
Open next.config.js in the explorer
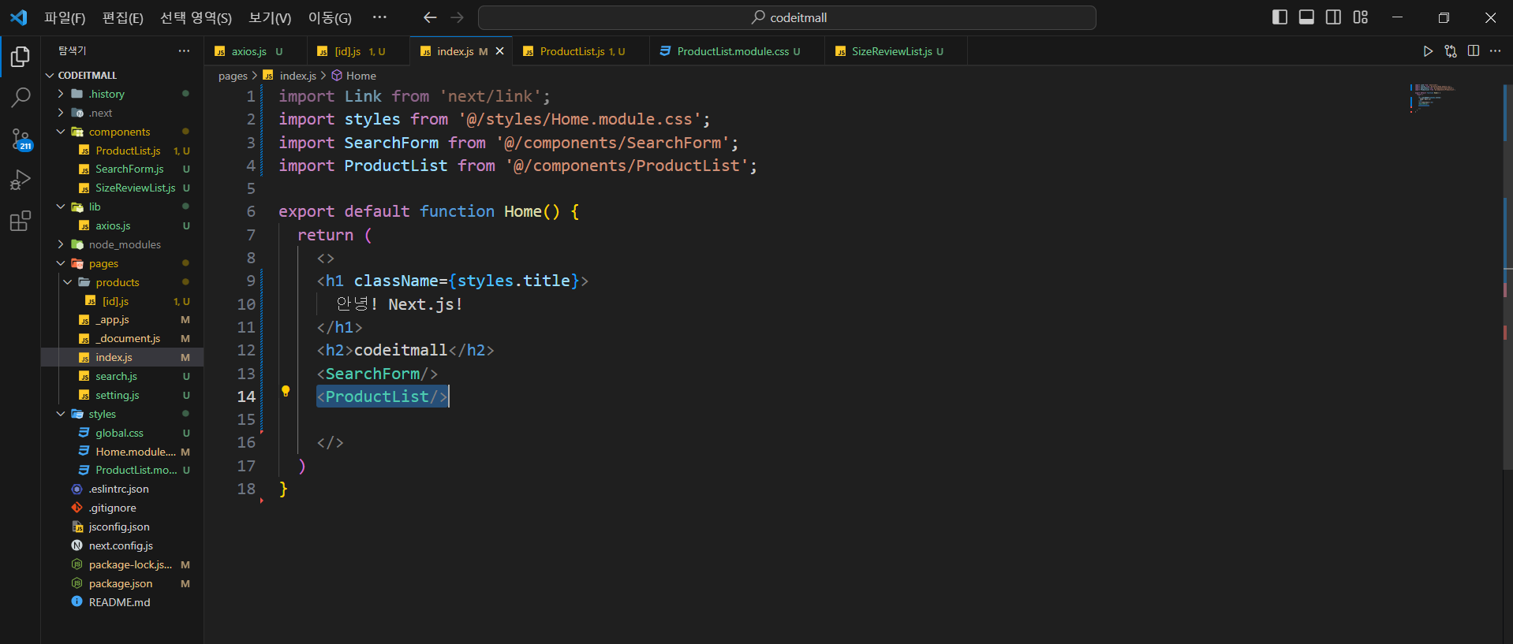pos(122,545)
